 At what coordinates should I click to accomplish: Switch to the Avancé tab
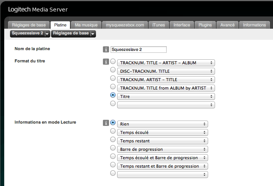(227, 25)
